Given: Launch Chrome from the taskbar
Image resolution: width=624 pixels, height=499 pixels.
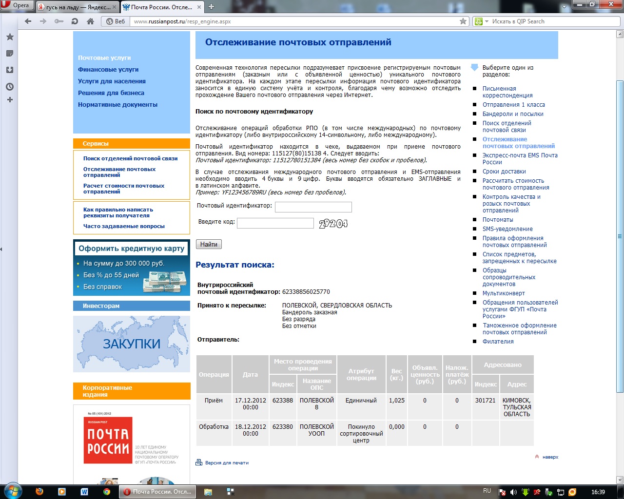Looking at the screenshot, I should 107,492.
